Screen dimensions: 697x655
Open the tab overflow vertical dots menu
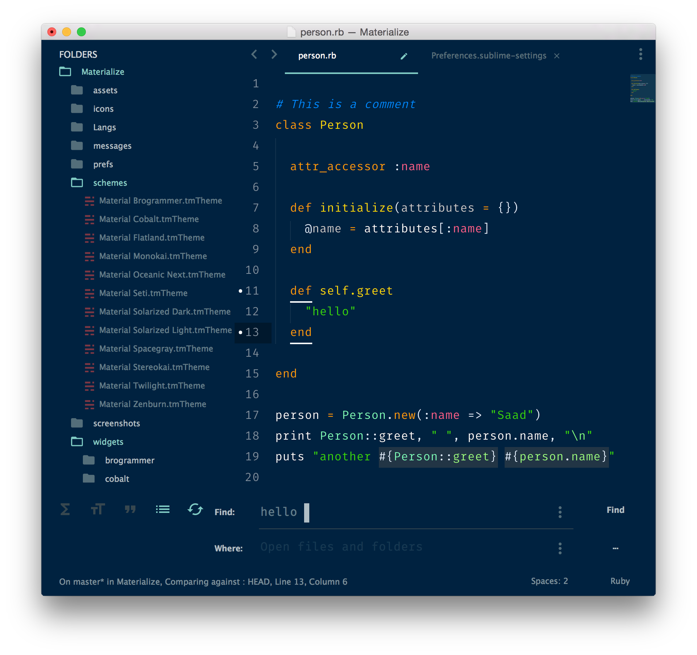641,54
